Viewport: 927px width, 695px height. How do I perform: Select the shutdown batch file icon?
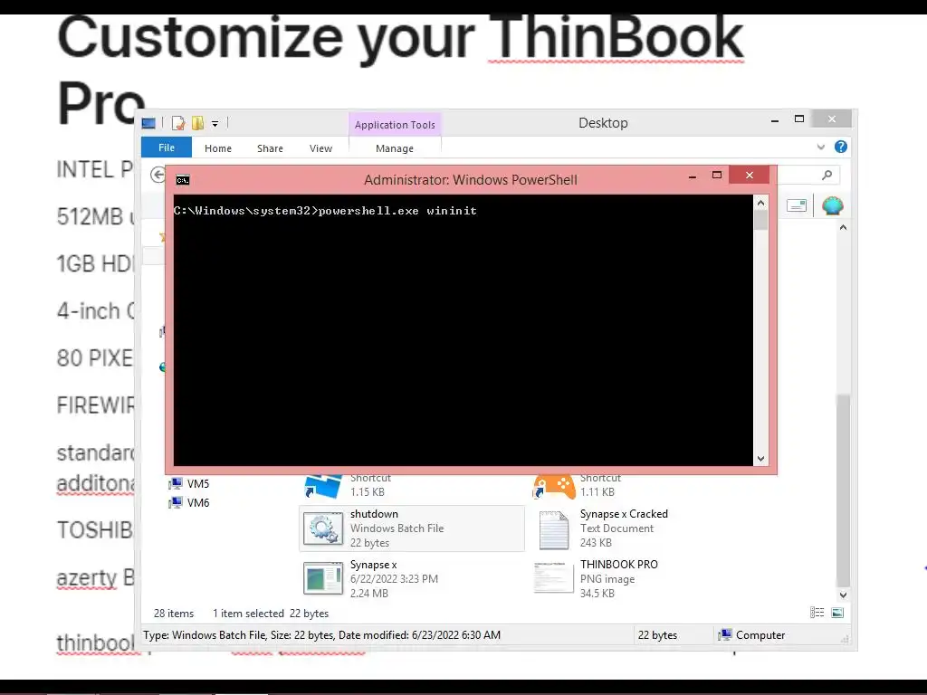[x=323, y=528]
